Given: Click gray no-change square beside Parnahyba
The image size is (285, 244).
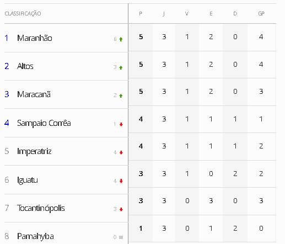Looking at the screenshot, I should click(x=121, y=237).
